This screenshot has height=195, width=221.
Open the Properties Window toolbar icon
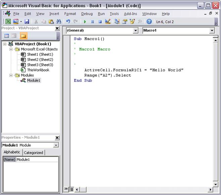[x=125, y=21]
